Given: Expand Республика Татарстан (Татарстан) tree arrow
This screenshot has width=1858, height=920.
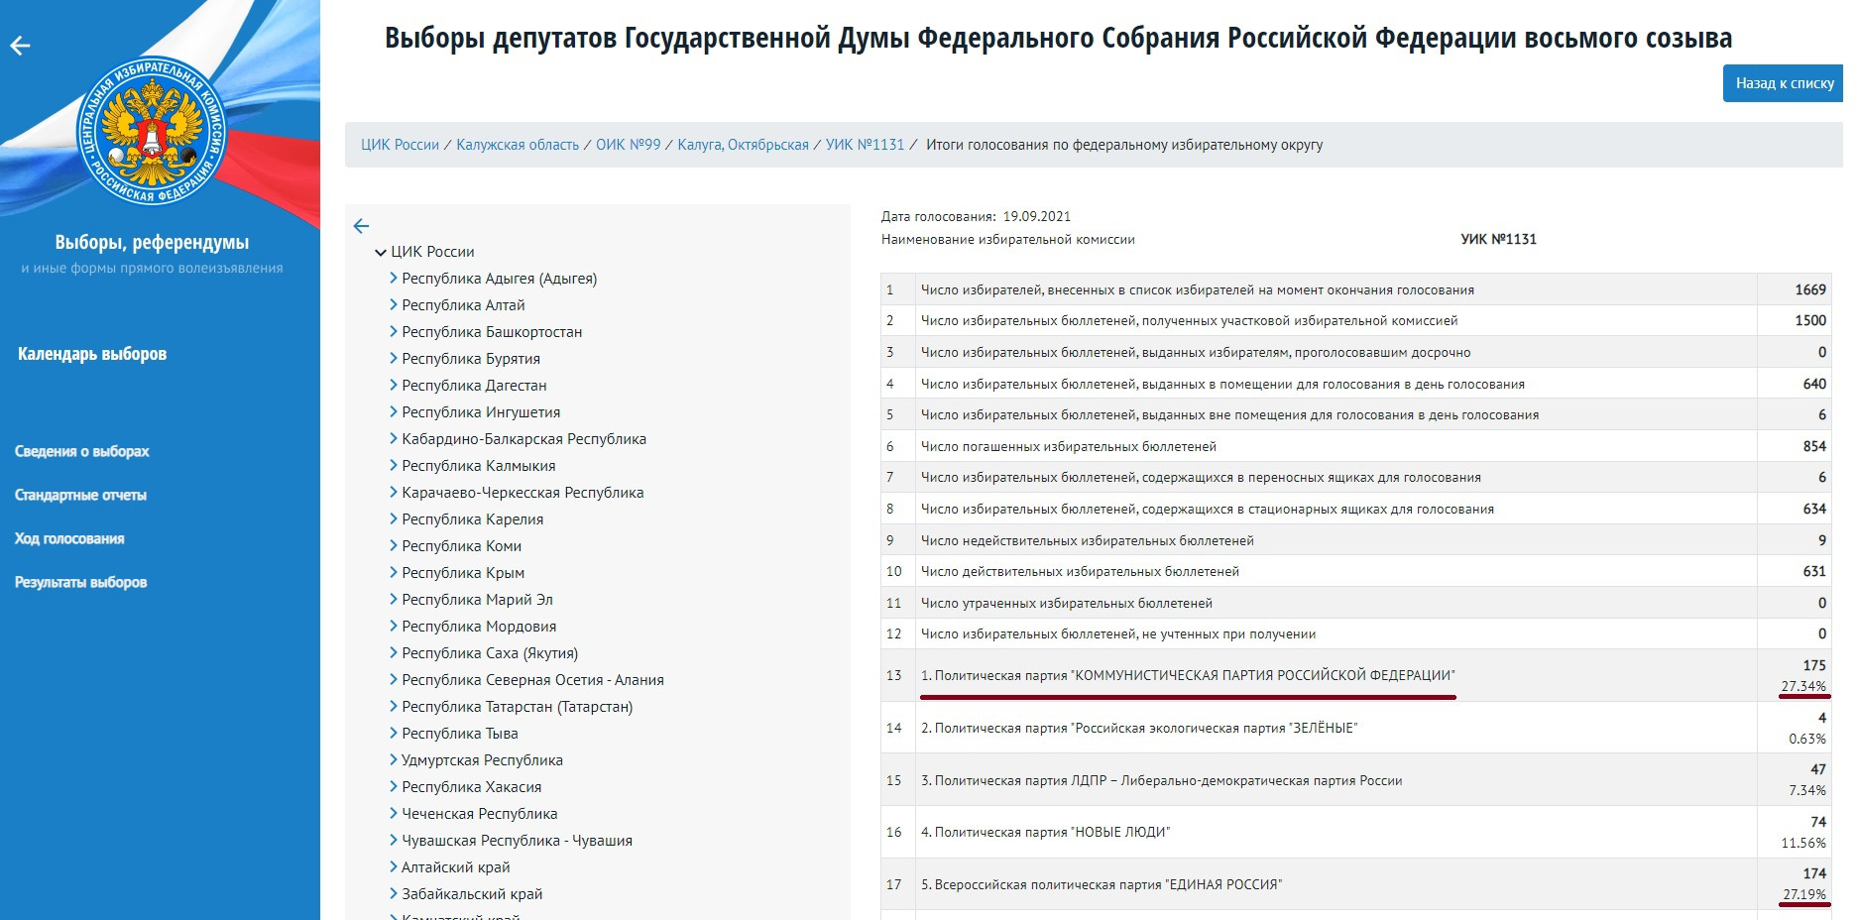Looking at the screenshot, I should (394, 707).
